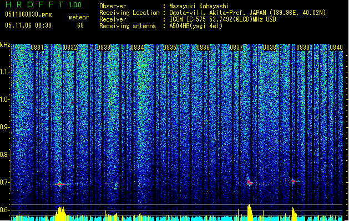Click the 0833 time marker
This screenshot has height=221, width=349.
(x=104, y=48)
